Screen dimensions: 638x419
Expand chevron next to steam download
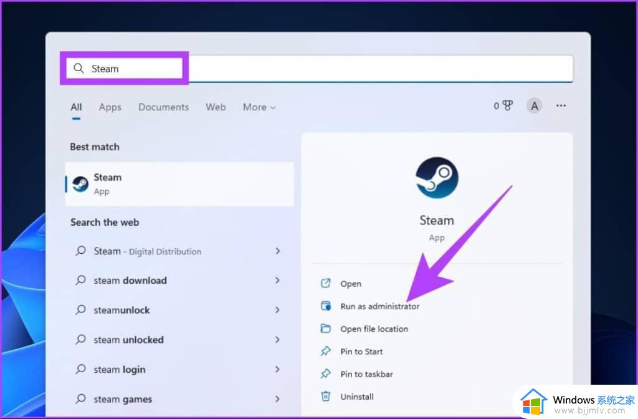click(x=277, y=280)
